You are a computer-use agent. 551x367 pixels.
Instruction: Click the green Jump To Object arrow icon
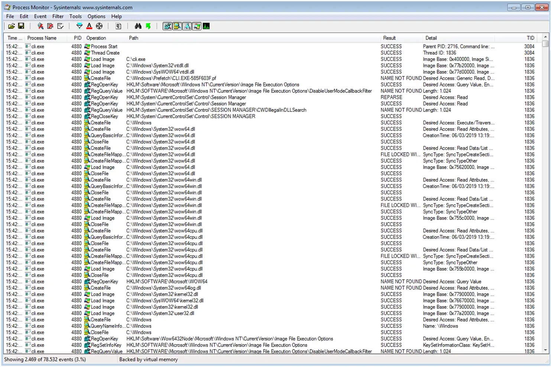[148, 26]
